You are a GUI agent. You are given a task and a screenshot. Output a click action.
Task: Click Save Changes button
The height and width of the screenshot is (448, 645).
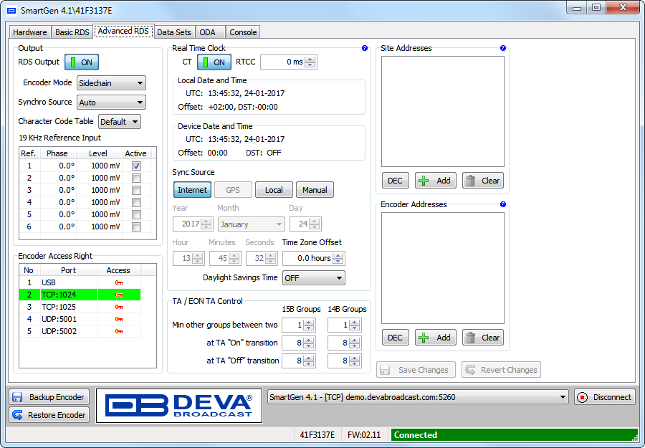[416, 370]
